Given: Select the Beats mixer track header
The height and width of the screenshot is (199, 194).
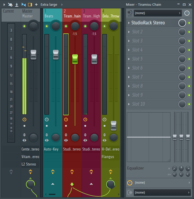Looking at the screenshot, I should click(x=52, y=15).
